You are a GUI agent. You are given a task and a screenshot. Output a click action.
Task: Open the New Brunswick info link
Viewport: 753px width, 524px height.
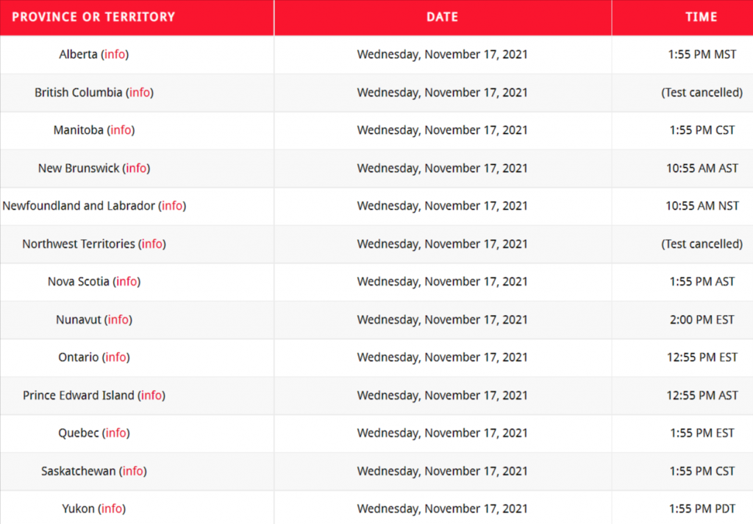(136, 169)
